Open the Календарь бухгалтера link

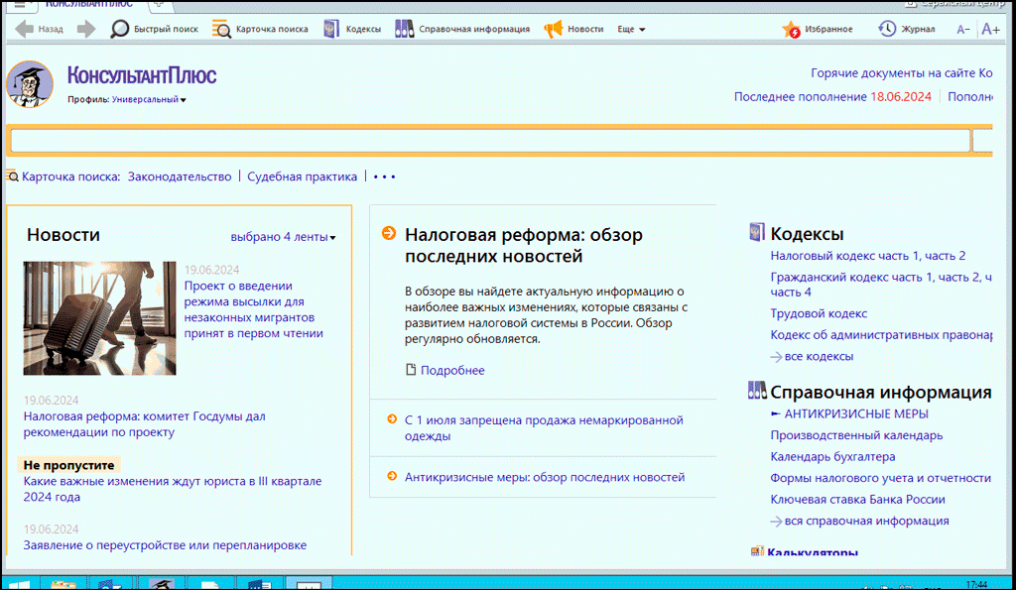[832, 456]
